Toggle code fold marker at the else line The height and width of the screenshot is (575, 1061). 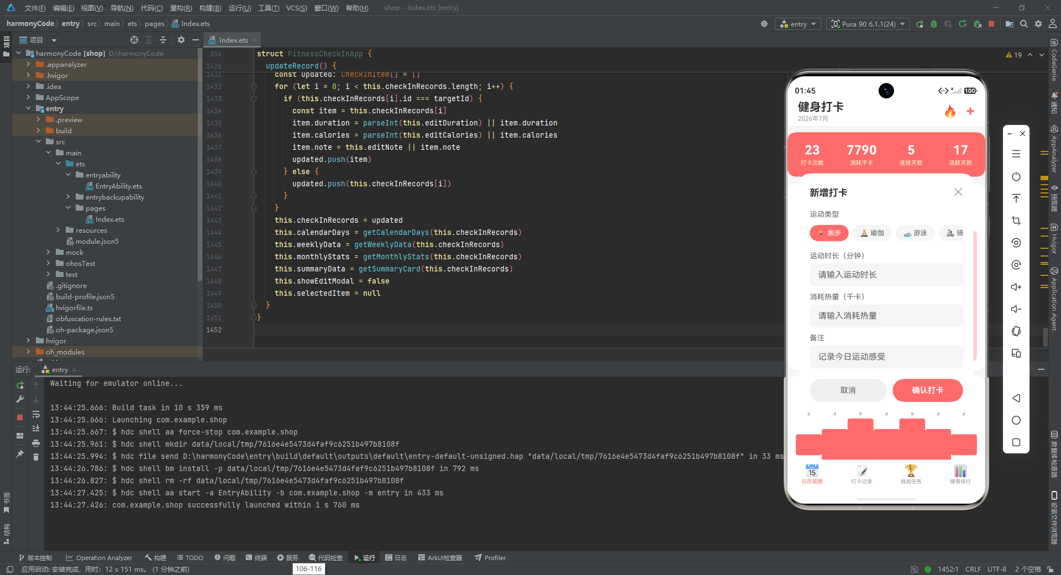tap(254, 171)
